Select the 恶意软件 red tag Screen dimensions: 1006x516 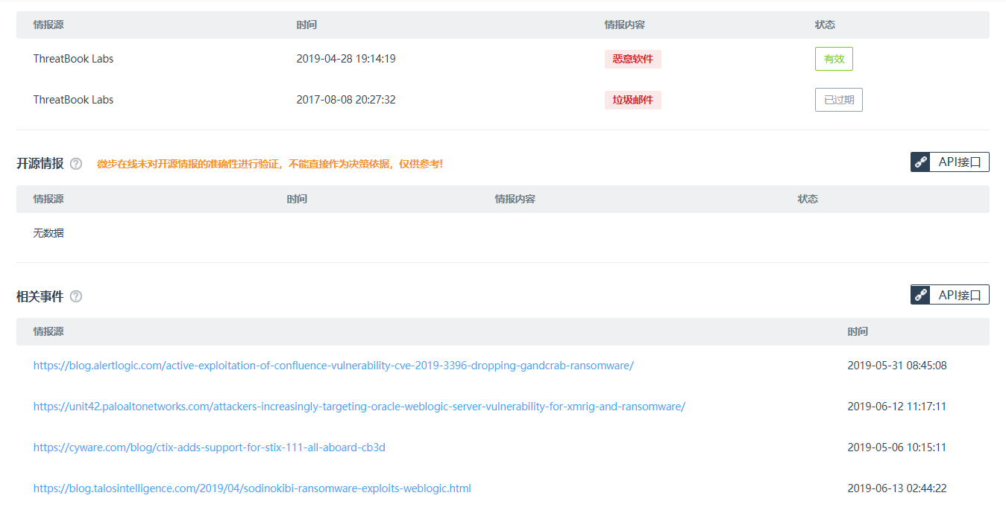[632, 59]
